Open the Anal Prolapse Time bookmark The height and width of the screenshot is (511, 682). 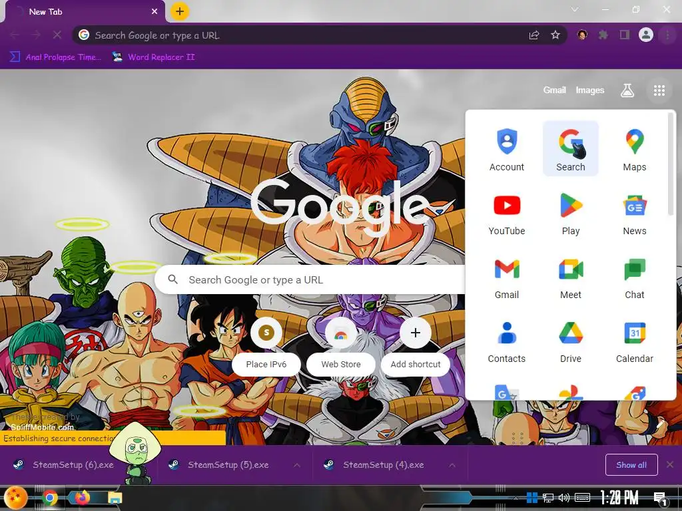click(x=56, y=57)
